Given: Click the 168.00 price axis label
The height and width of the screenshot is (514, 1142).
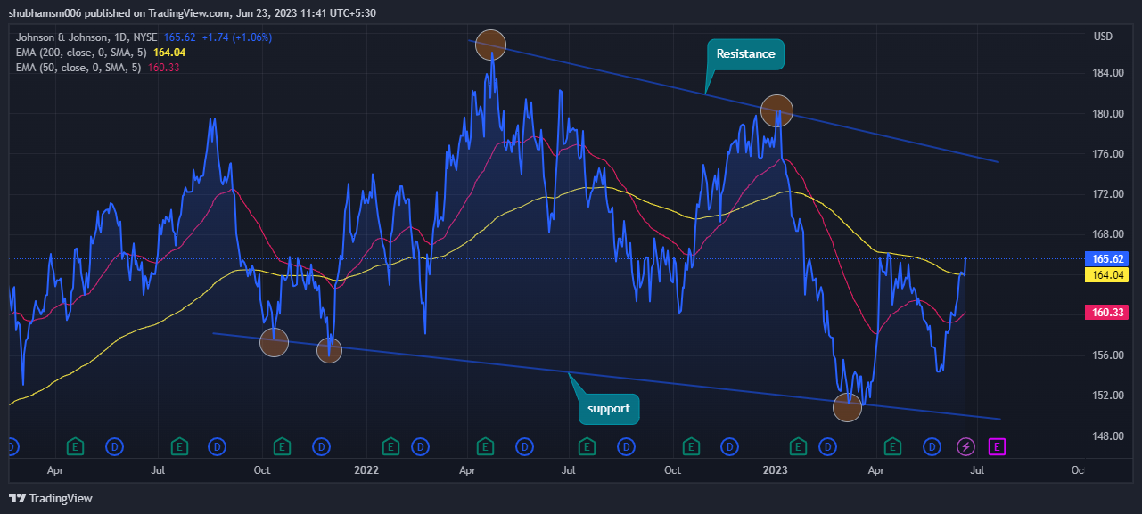Looking at the screenshot, I should point(1106,234).
